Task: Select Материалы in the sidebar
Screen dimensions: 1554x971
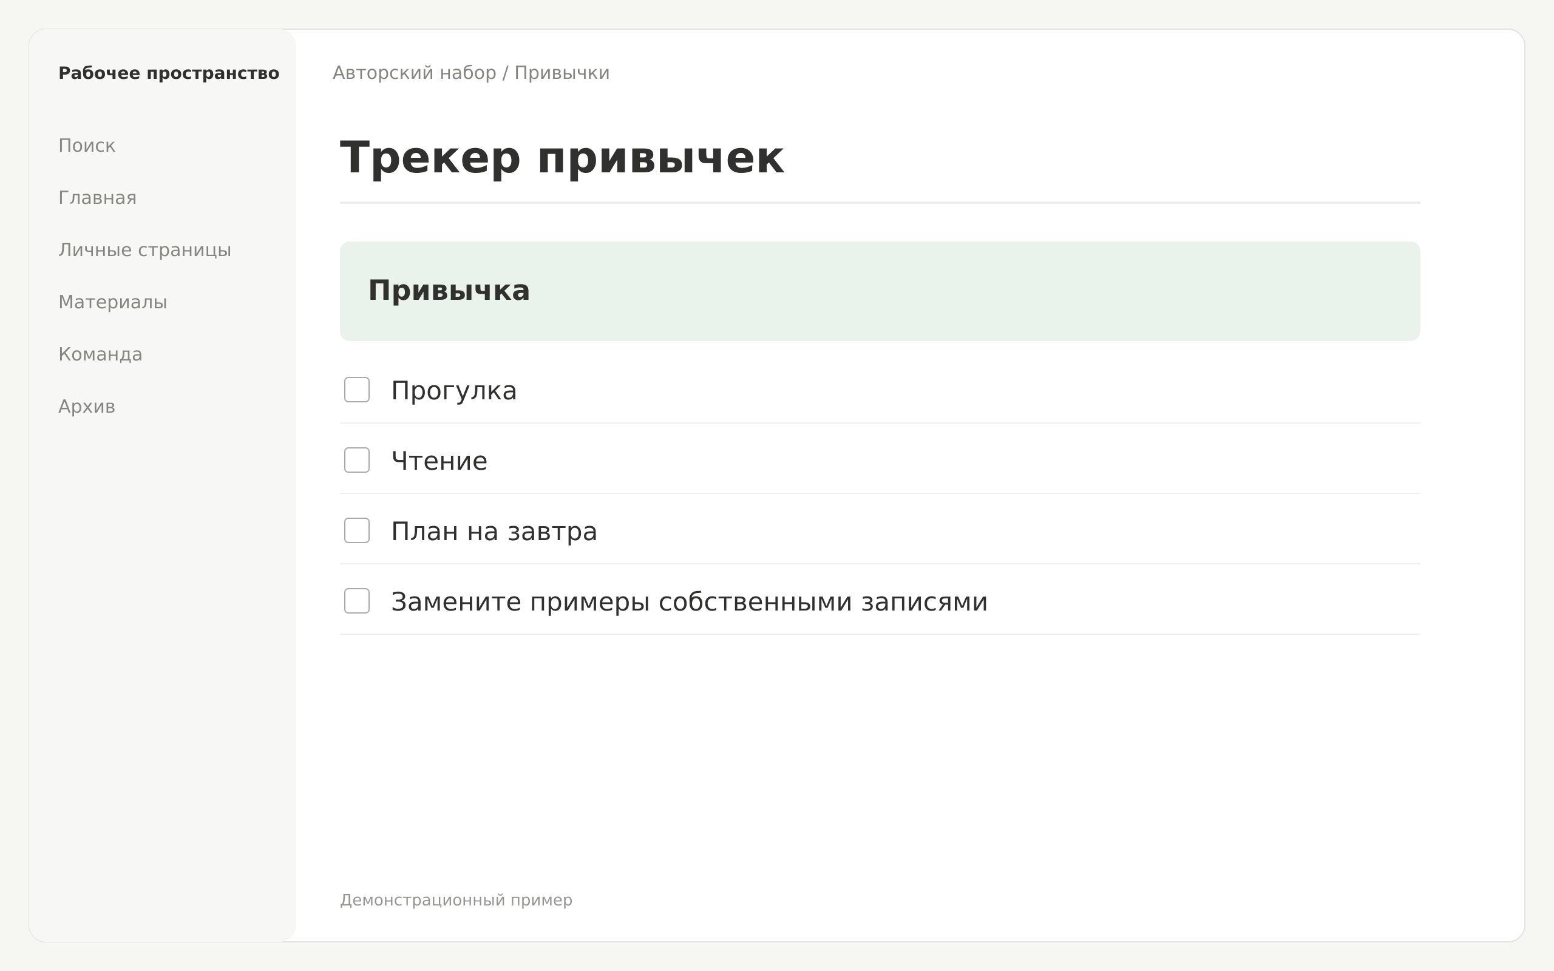Action: pyautogui.click(x=112, y=302)
